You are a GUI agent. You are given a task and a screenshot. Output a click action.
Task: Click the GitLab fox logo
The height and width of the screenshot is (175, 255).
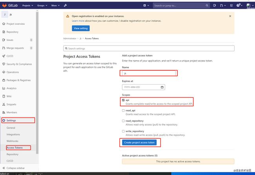click(4, 6)
